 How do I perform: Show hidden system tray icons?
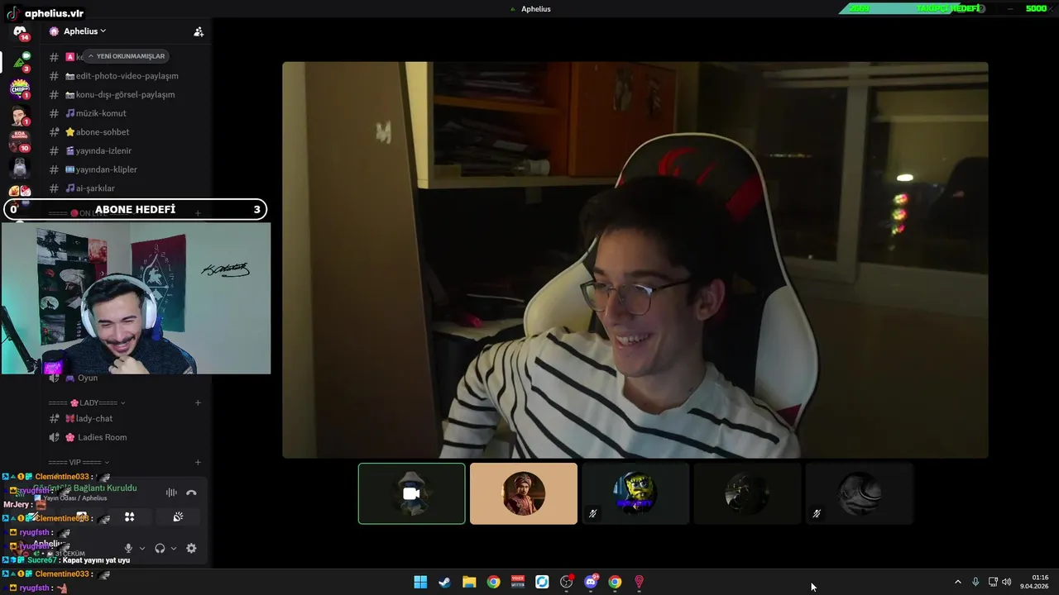point(958,582)
